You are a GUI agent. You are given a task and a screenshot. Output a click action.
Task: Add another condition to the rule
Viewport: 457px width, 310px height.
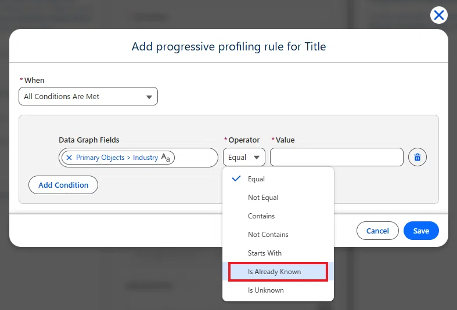coord(63,185)
